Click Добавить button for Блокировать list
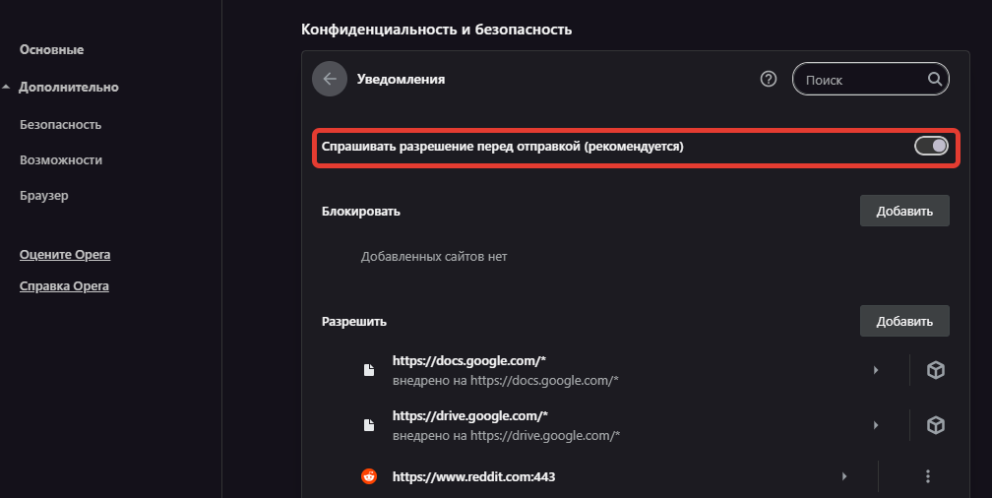Image resolution: width=992 pixels, height=498 pixels. click(x=904, y=211)
